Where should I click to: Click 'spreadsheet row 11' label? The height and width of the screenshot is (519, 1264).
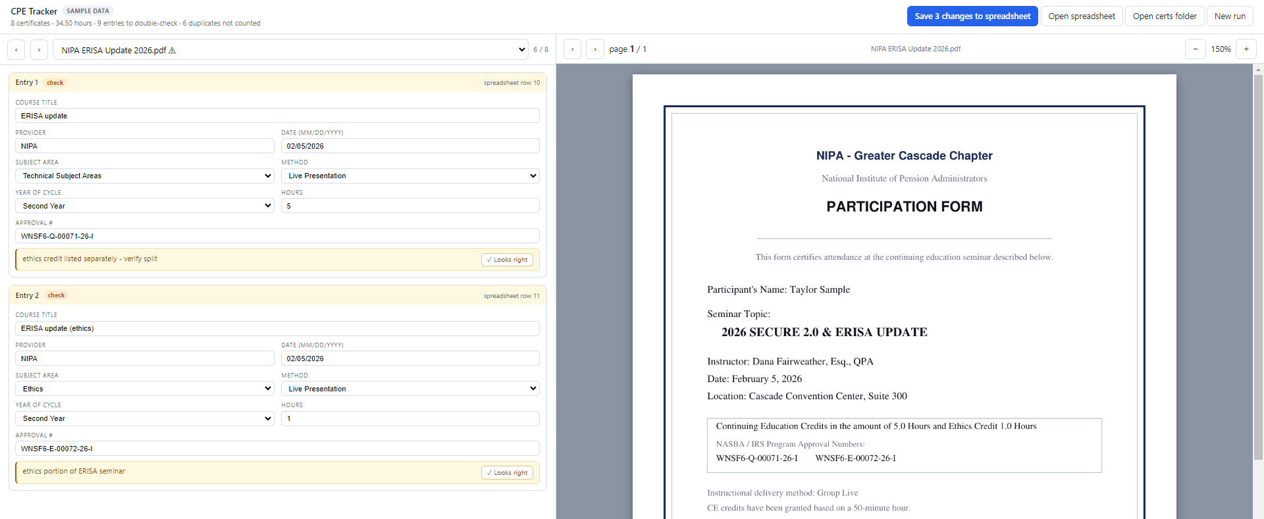click(x=512, y=296)
